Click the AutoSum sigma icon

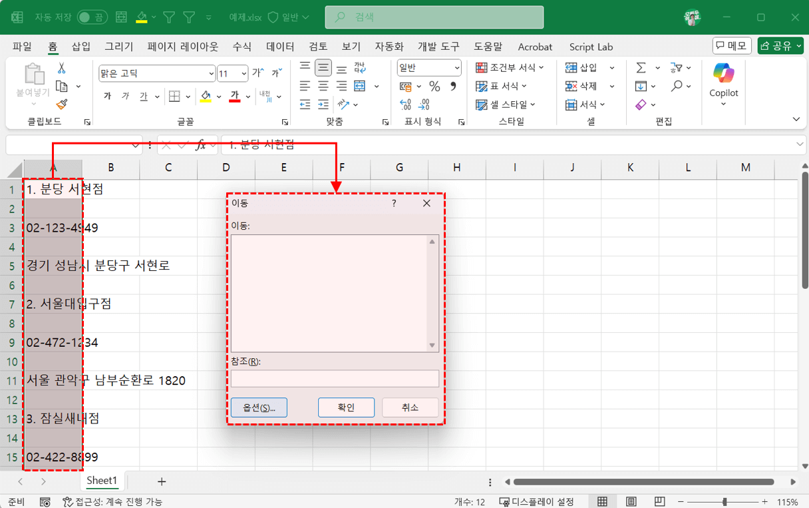pyautogui.click(x=641, y=68)
